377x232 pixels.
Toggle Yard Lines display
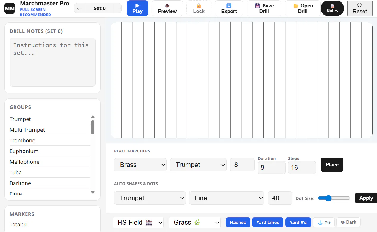268,223
